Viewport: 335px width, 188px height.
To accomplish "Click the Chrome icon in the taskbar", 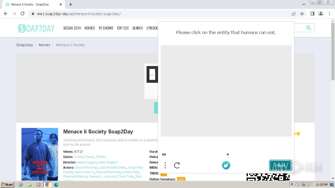I will point(47,185).
